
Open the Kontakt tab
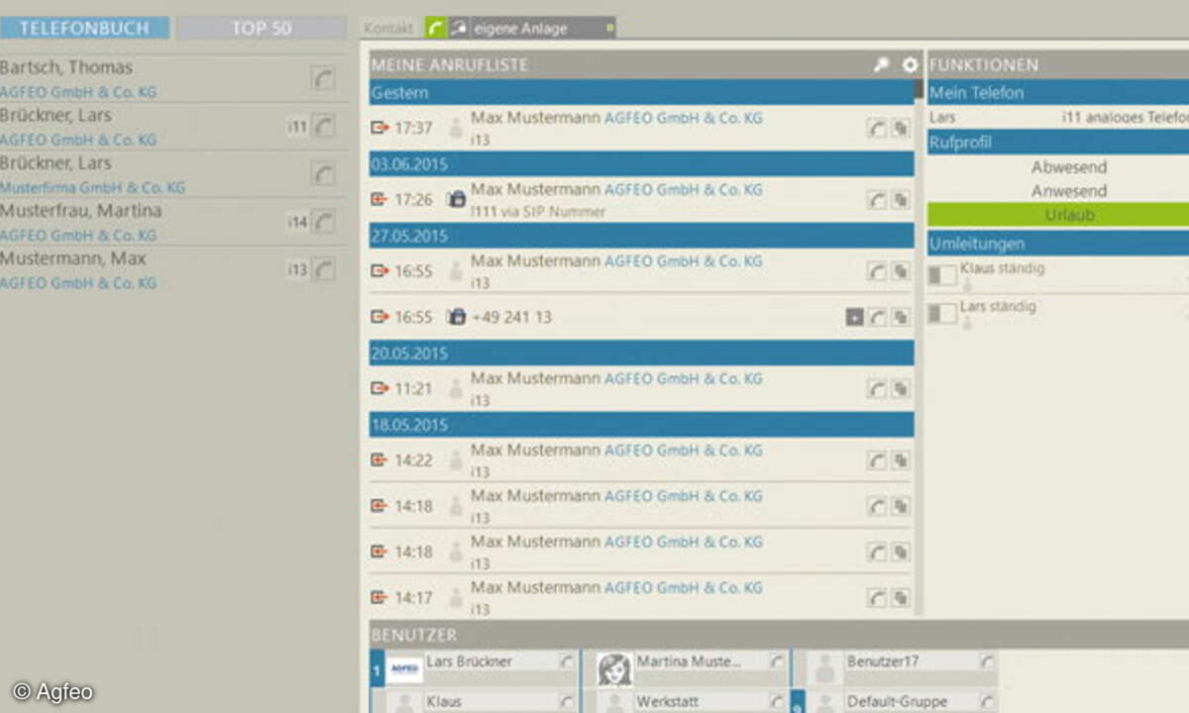388,29
